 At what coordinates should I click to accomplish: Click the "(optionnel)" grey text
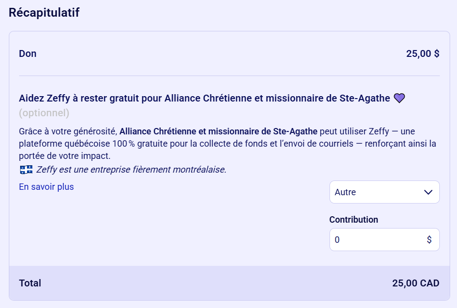tap(44, 113)
